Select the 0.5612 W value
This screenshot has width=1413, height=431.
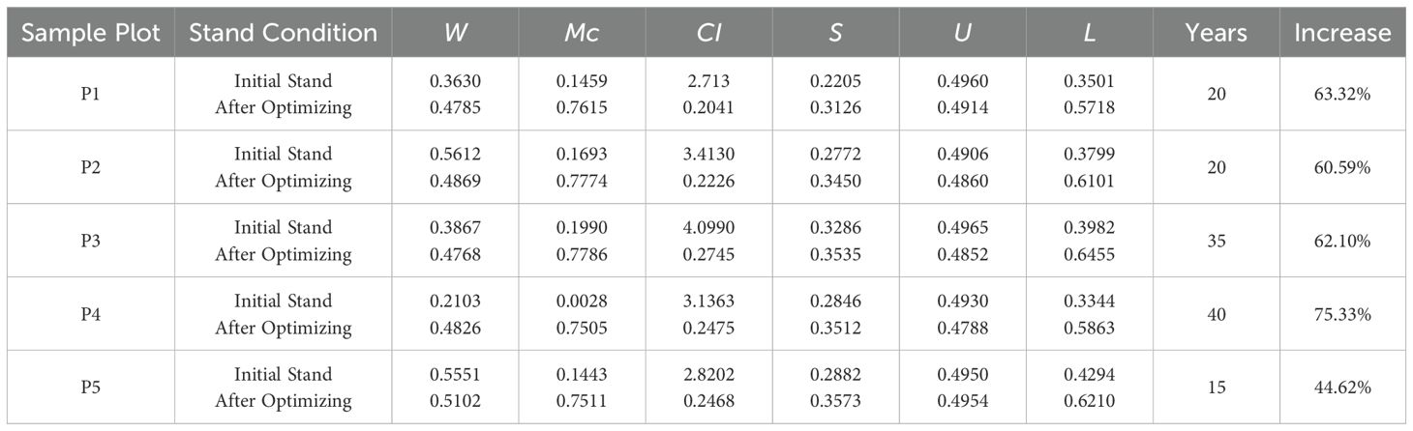point(455,154)
